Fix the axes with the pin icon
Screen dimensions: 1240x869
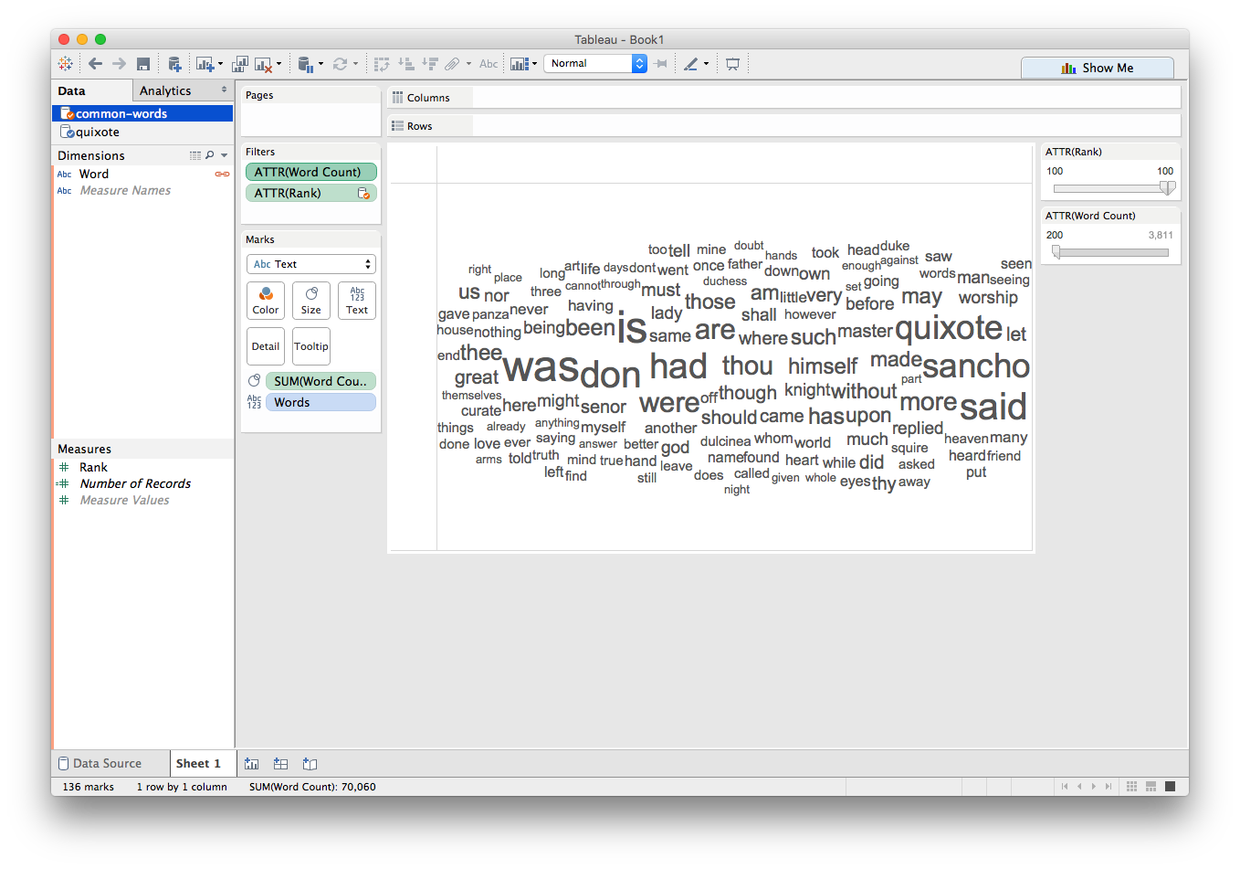[661, 64]
